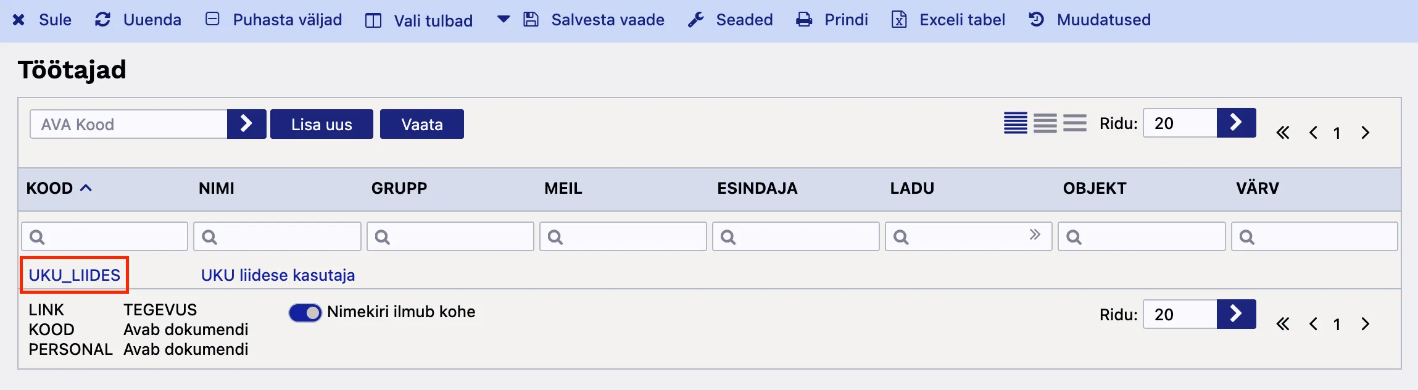Select the widest row spacing icon
The height and width of the screenshot is (390, 1418).
(x=1075, y=123)
